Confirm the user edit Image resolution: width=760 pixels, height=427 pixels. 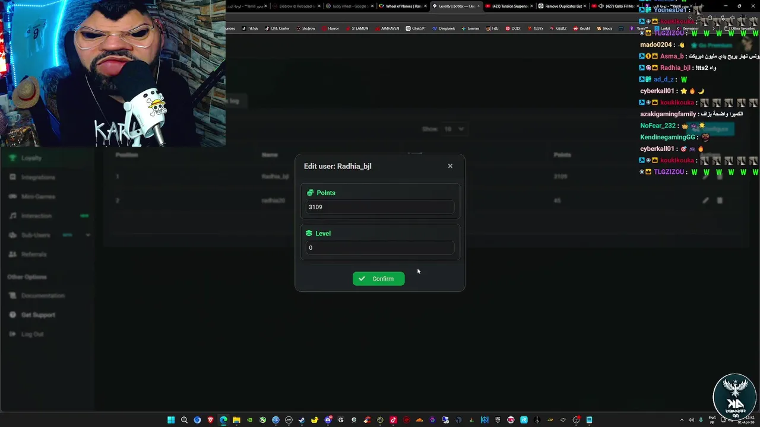[378, 279]
